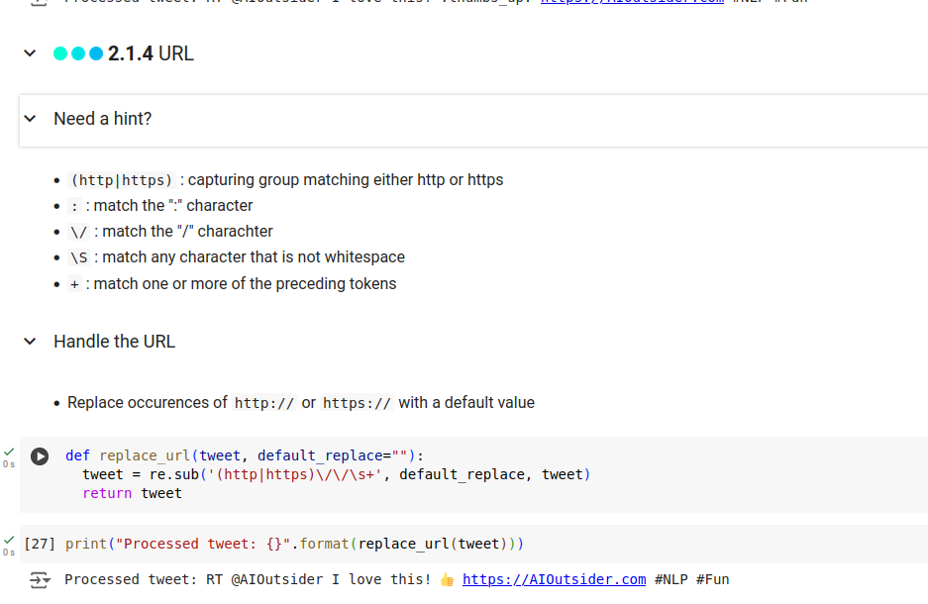The width and height of the screenshot is (928, 604).
Task: Click the Need a hint? heading
Action: click(x=103, y=119)
